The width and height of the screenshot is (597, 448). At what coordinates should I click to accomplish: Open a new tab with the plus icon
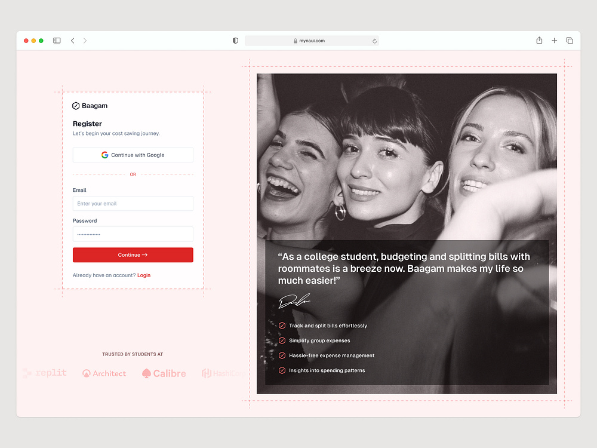(x=554, y=40)
